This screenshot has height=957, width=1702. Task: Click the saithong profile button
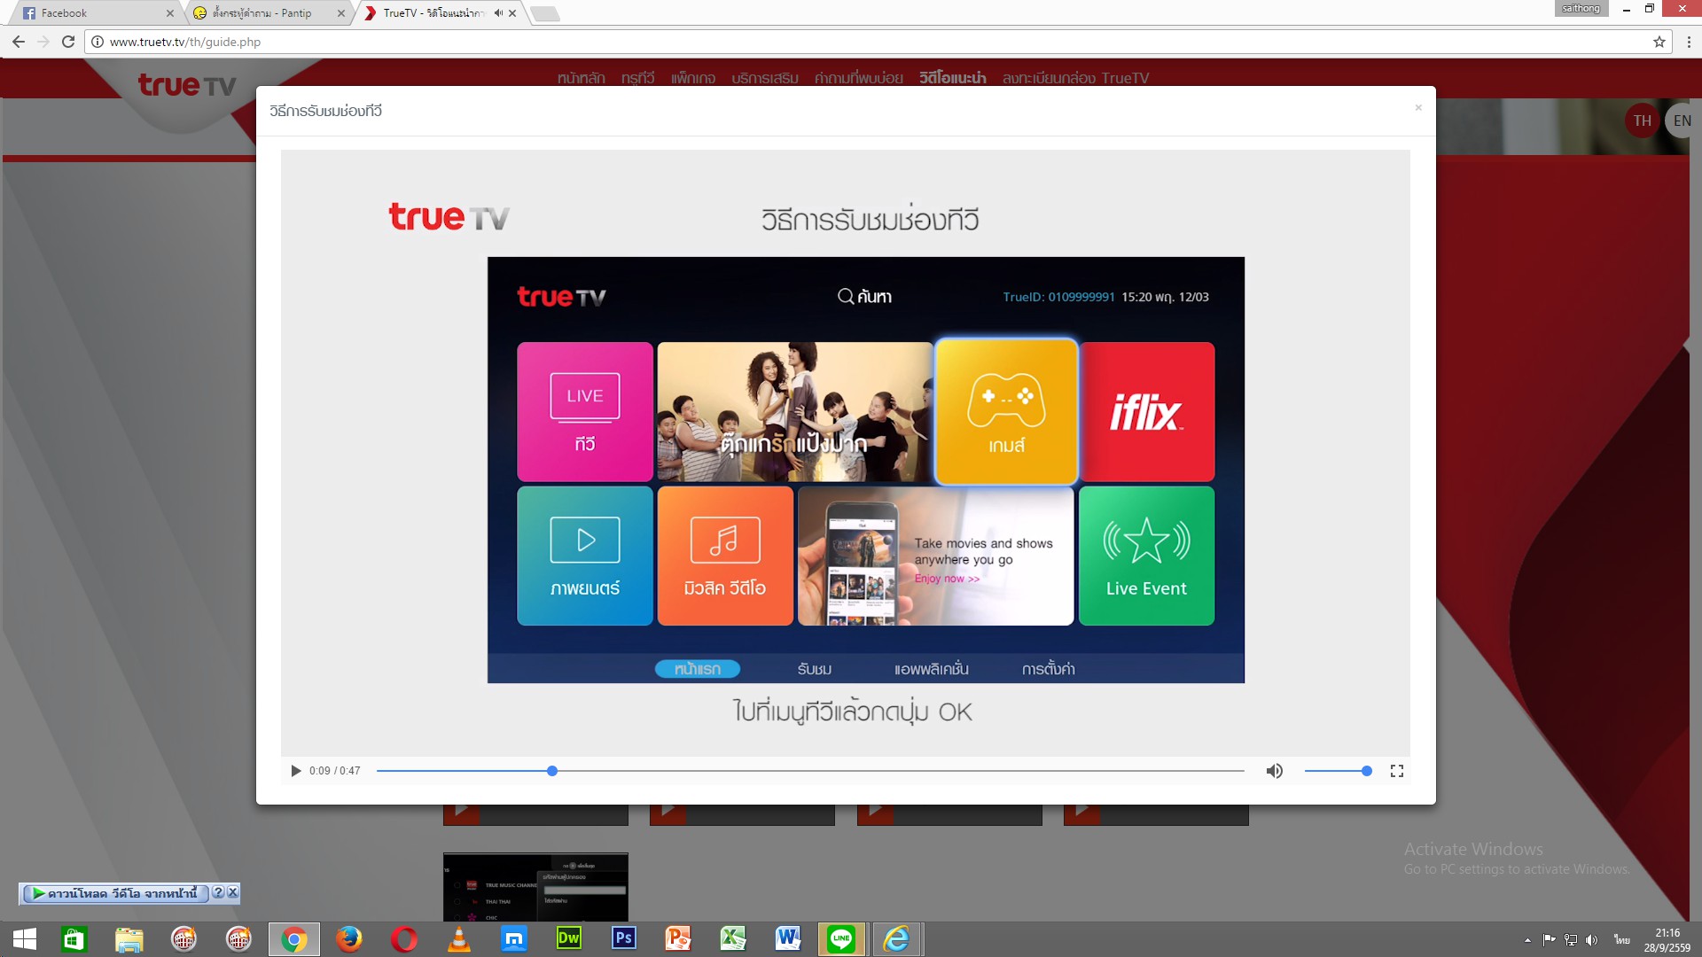pos(1581,8)
